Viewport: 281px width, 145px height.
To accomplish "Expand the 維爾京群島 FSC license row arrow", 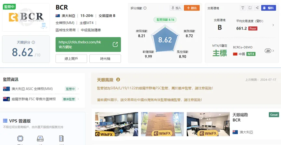I will click(78, 99).
